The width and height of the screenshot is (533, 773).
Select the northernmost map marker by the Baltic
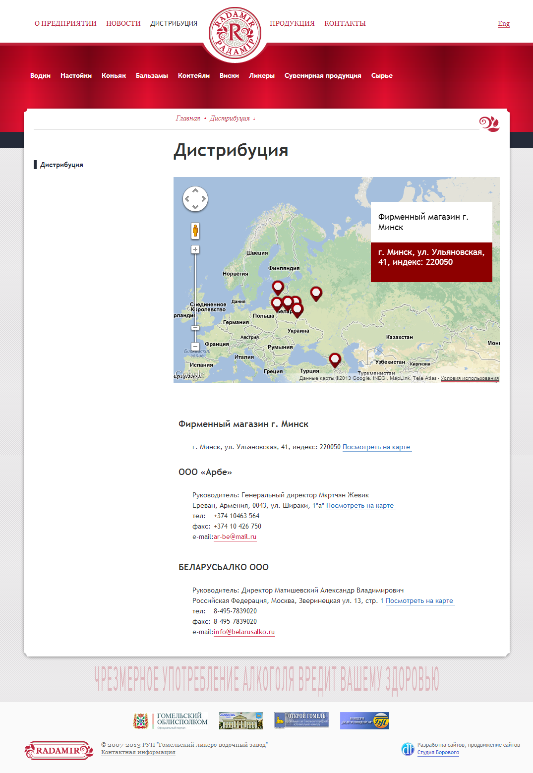(x=278, y=287)
